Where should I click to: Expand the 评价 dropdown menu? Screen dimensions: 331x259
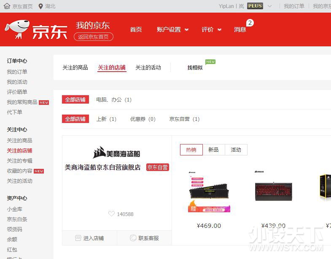tap(211, 29)
